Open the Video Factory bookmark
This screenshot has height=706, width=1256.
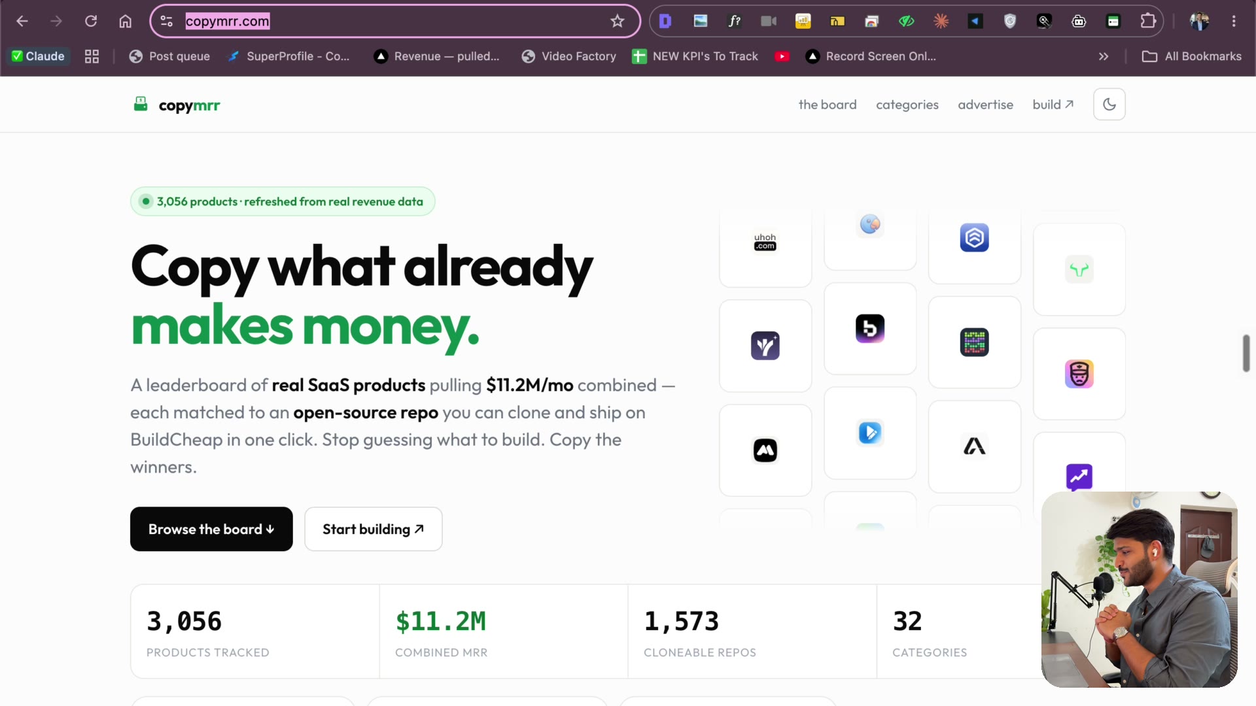click(x=568, y=56)
